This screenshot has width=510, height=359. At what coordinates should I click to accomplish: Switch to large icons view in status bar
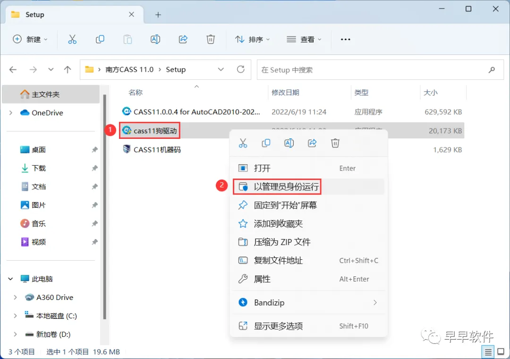(501, 352)
